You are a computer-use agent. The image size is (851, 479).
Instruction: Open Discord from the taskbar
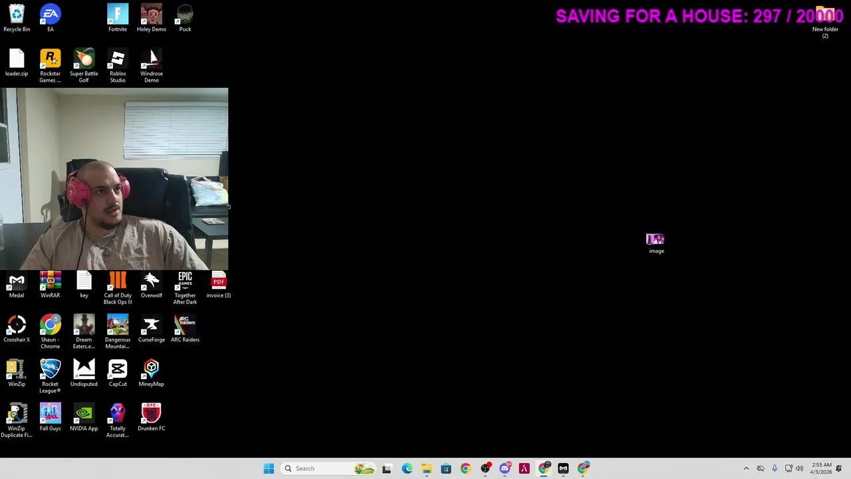point(505,468)
